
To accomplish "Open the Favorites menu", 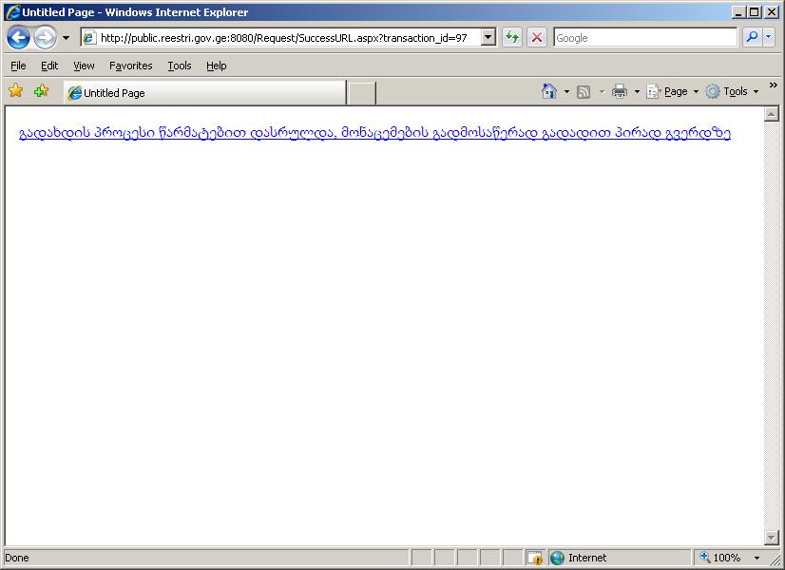I will coord(130,66).
